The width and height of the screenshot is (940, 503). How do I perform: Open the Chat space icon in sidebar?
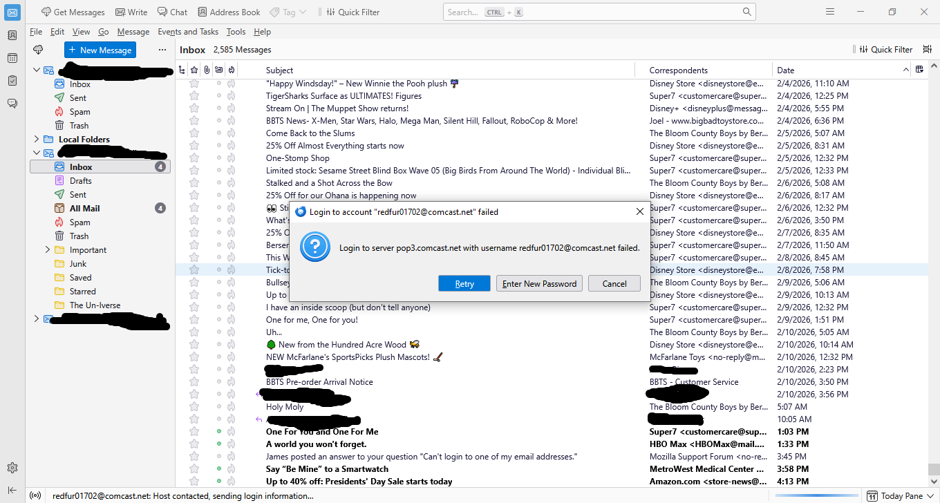[x=12, y=104]
